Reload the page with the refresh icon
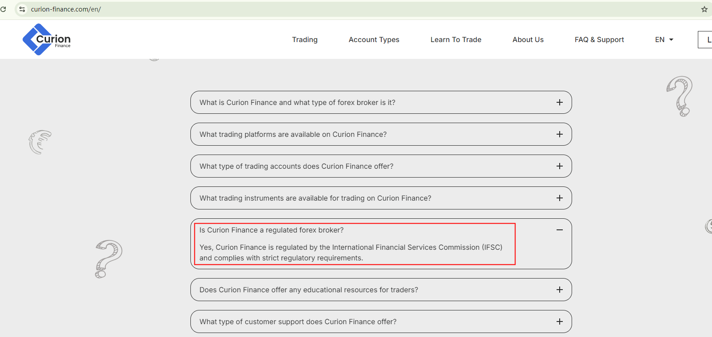Image resolution: width=712 pixels, height=337 pixels. (x=3, y=9)
